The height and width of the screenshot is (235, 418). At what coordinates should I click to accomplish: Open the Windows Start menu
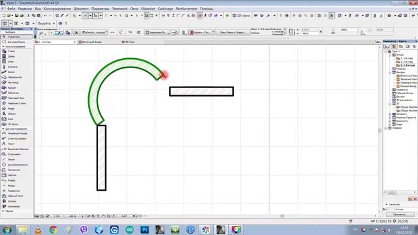coord(7,229)
